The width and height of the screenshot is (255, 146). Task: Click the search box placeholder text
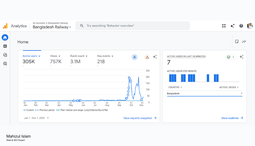point(110,26)
